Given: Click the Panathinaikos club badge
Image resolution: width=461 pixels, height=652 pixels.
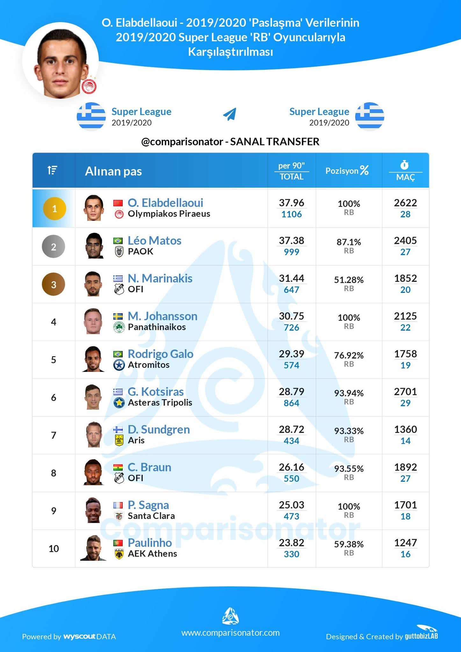Looking at the screenshot, I should (x=119, y=327).
